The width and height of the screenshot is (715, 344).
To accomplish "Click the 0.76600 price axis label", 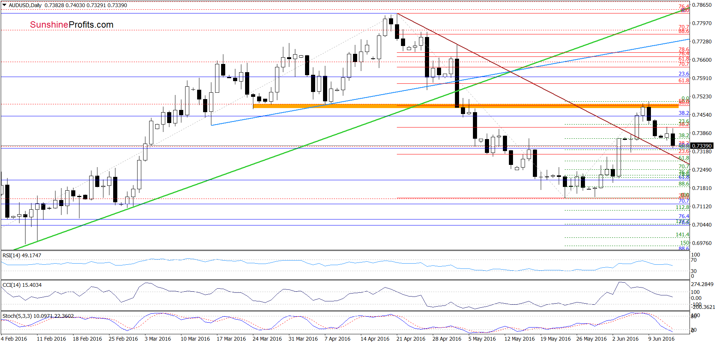I will point(702,60).
